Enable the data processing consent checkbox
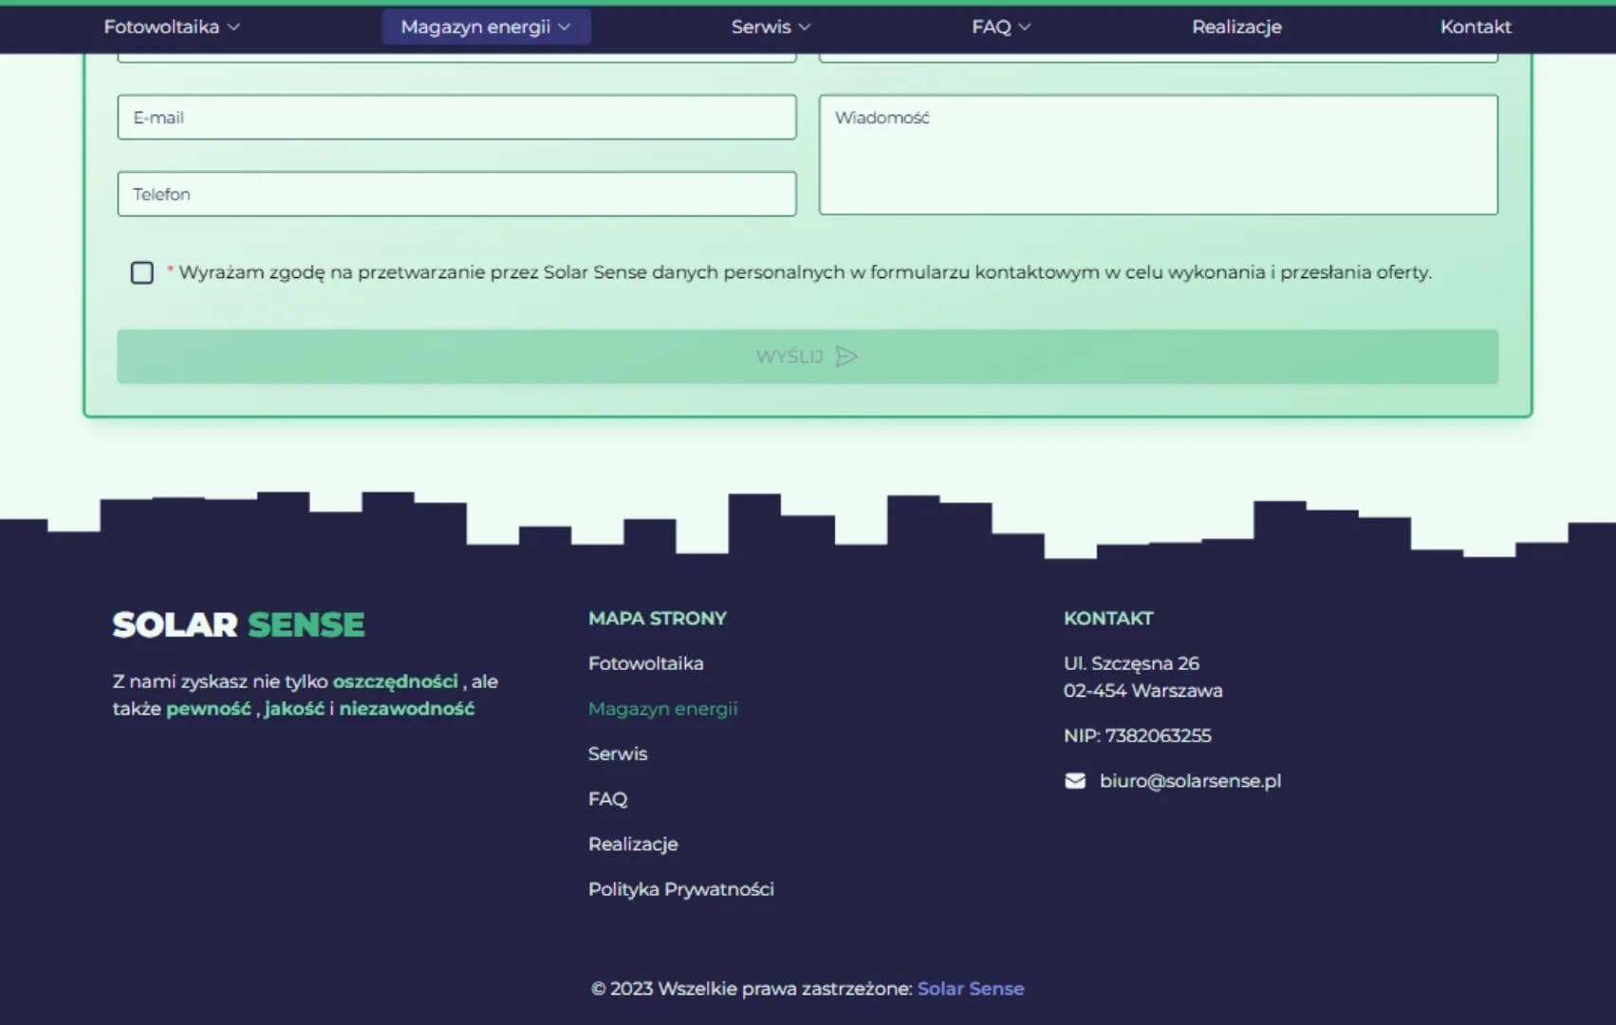1616x1025 pixels. 141,272
